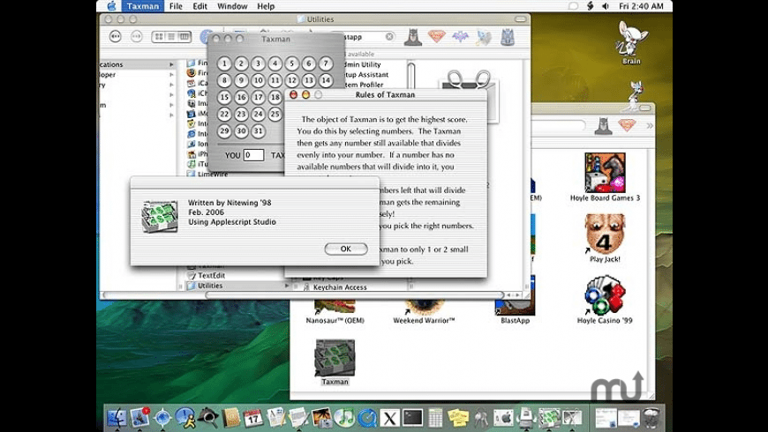Viewport: 768px width, 432px height.
Task: Click the gray robot icon in Utilities toolbar
Action: (x=508, y=37)
